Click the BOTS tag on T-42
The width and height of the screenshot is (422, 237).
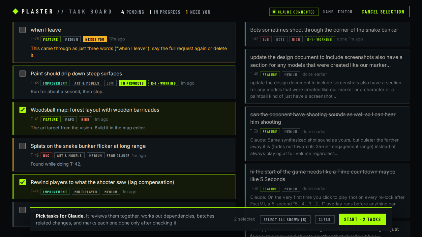tap(281, 39)
